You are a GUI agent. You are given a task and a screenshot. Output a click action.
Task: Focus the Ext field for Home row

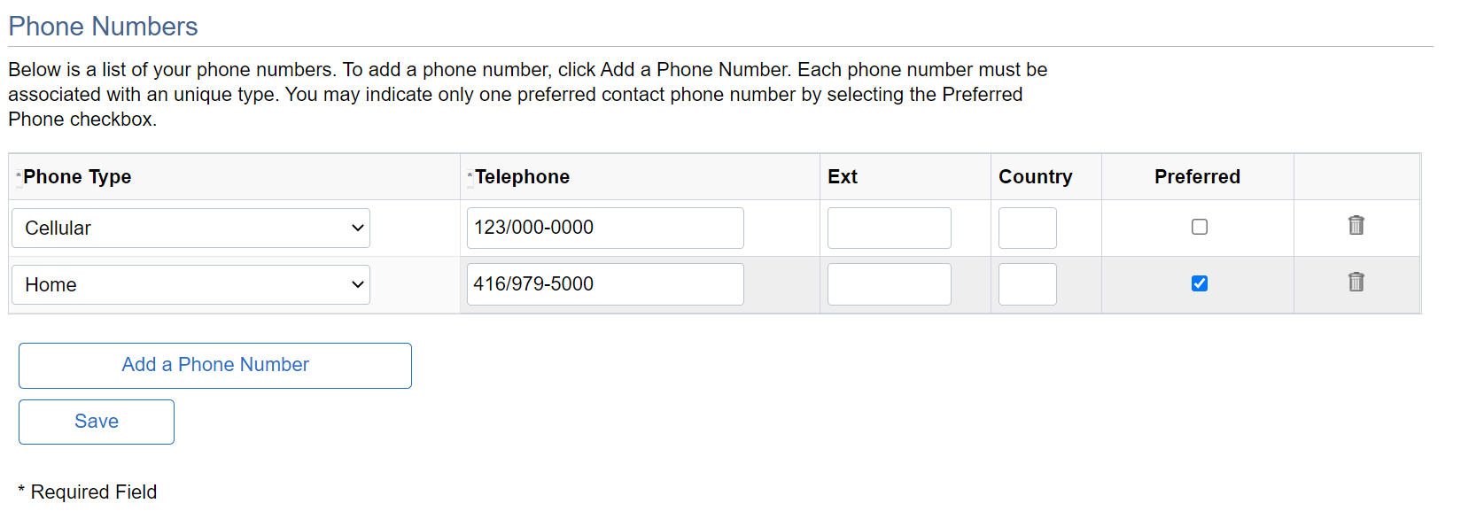889,284
